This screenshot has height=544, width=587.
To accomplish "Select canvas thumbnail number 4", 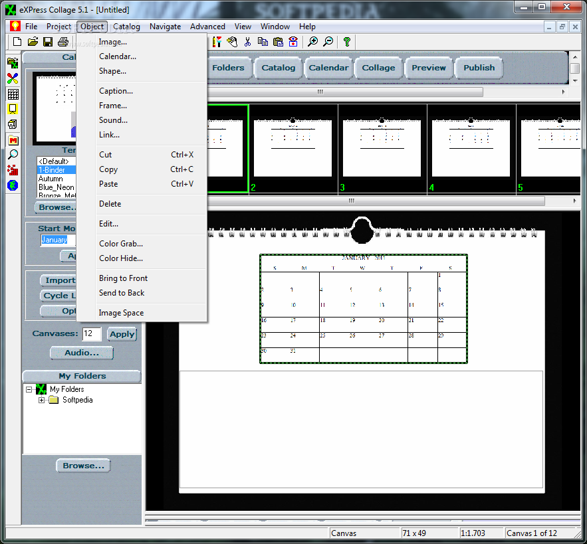I will click(x=471, y=149).
